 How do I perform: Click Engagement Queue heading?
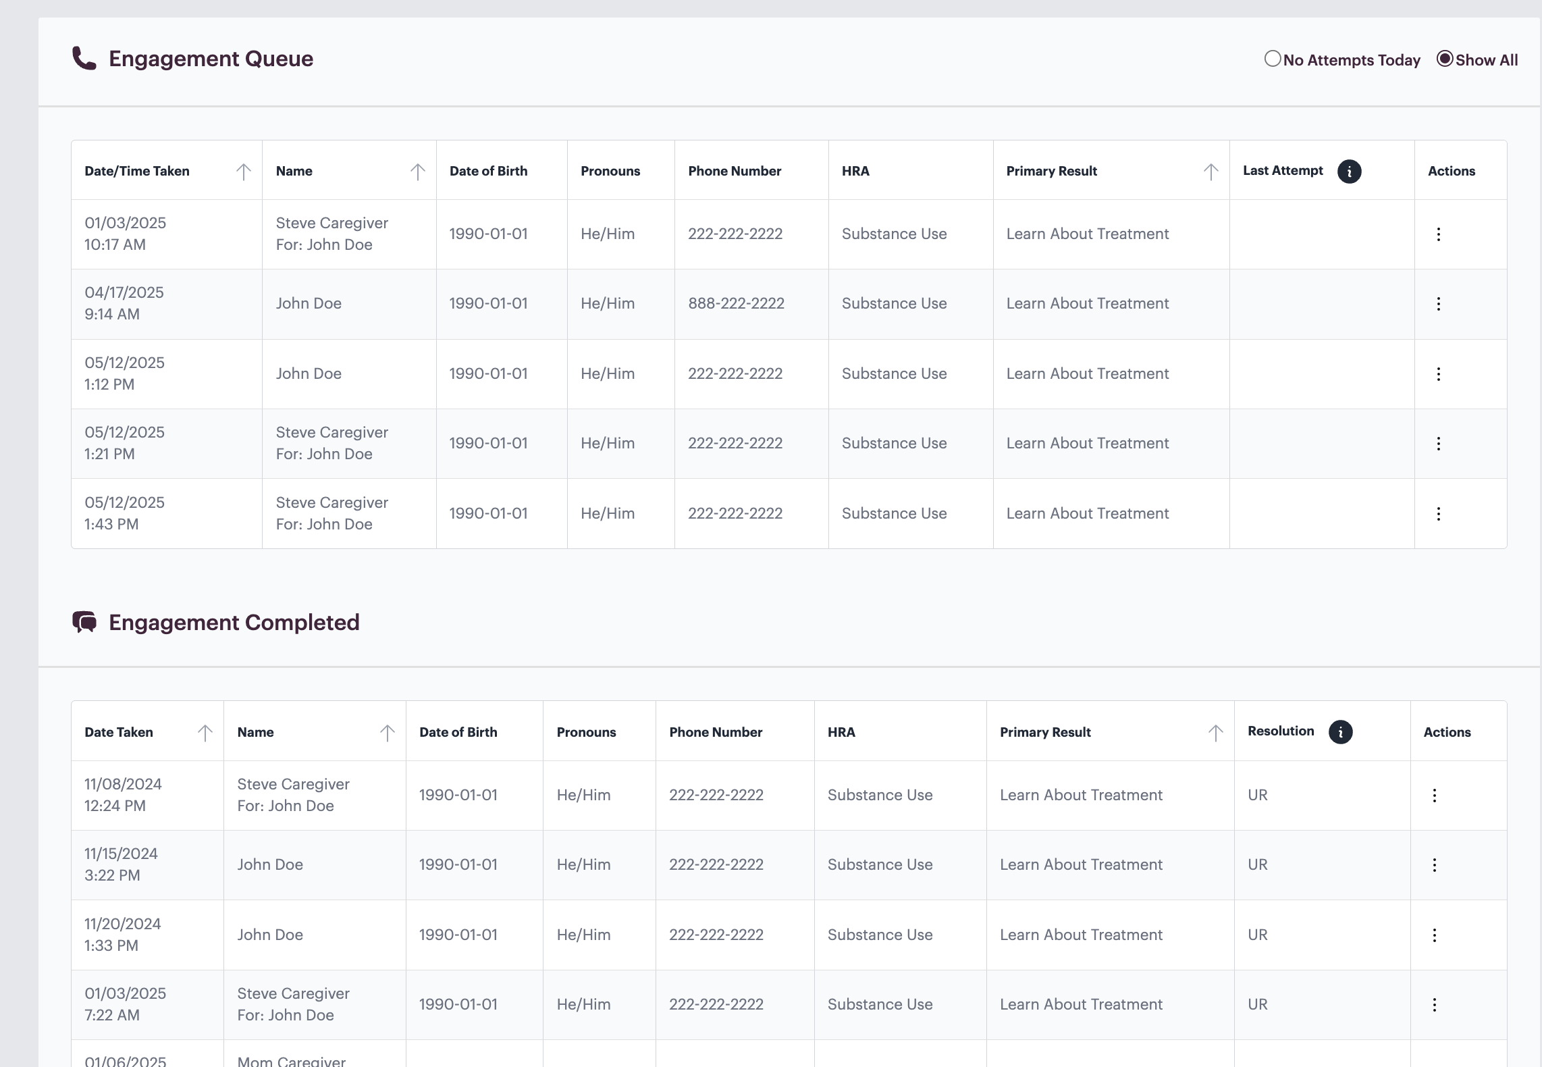pyautogui.click(x=211, y=59)
